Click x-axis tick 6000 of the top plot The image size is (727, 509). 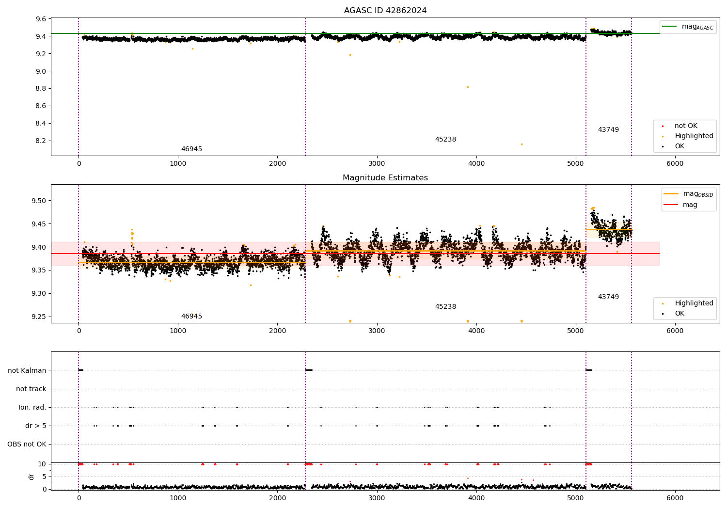click(x=675, y=164)
